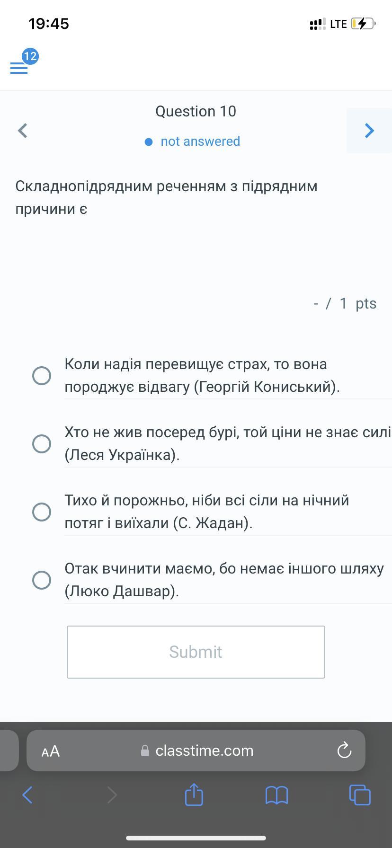The width and height of the screenshot is (392, 848).
Task: Open Safari bookmarks book icon
Action: pyautogui.click(x=277, y=795)
